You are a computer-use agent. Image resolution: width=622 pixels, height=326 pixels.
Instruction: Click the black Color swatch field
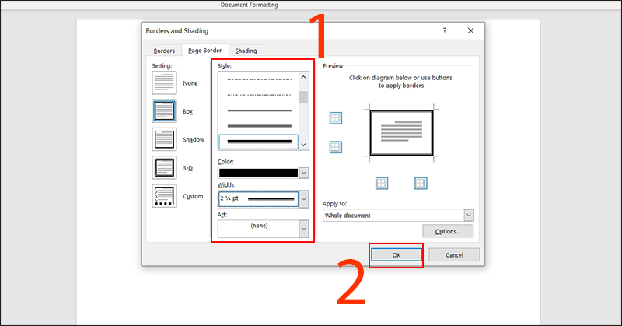tap(258, 173)
